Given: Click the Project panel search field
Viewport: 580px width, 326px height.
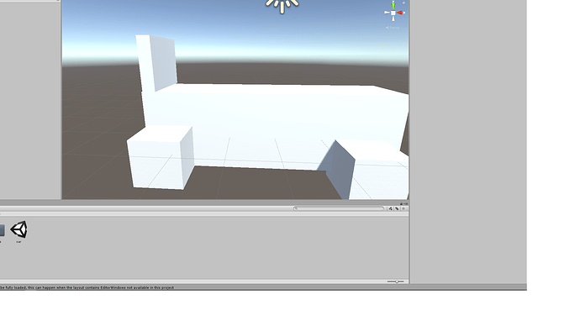Looking at the screenshot, I should [x=340, y=208].
